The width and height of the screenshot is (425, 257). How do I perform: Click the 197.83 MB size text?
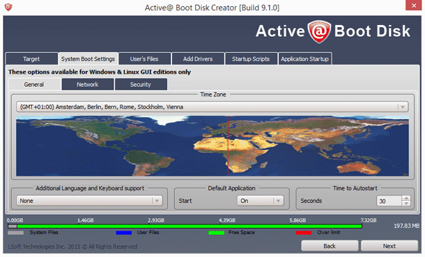(x=407, y=226)
